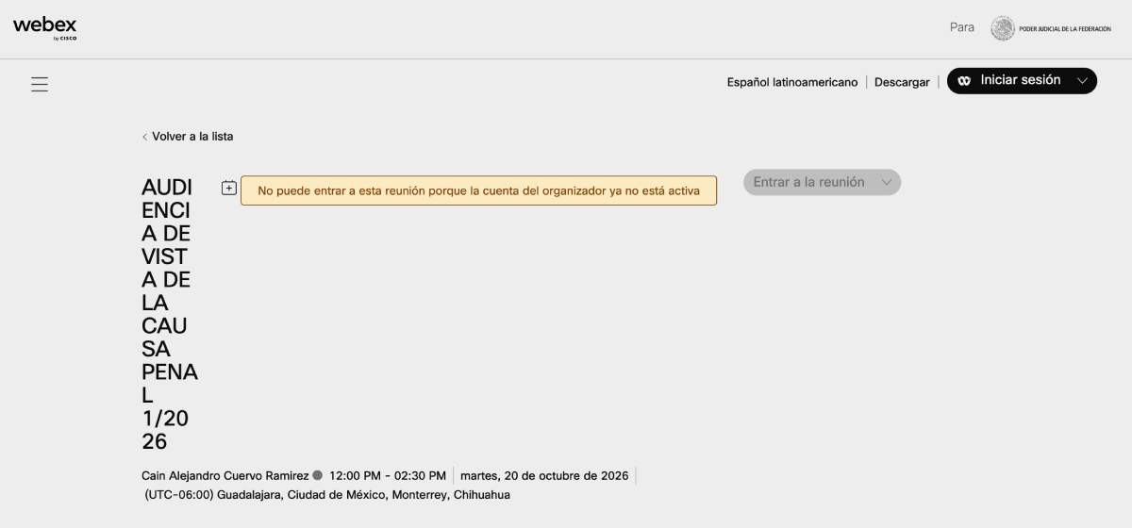Image resolution: width=1132 pixels, height=528 pixels.
Task: Click the inactive organizer account warning banner
Action: [478, 190]
